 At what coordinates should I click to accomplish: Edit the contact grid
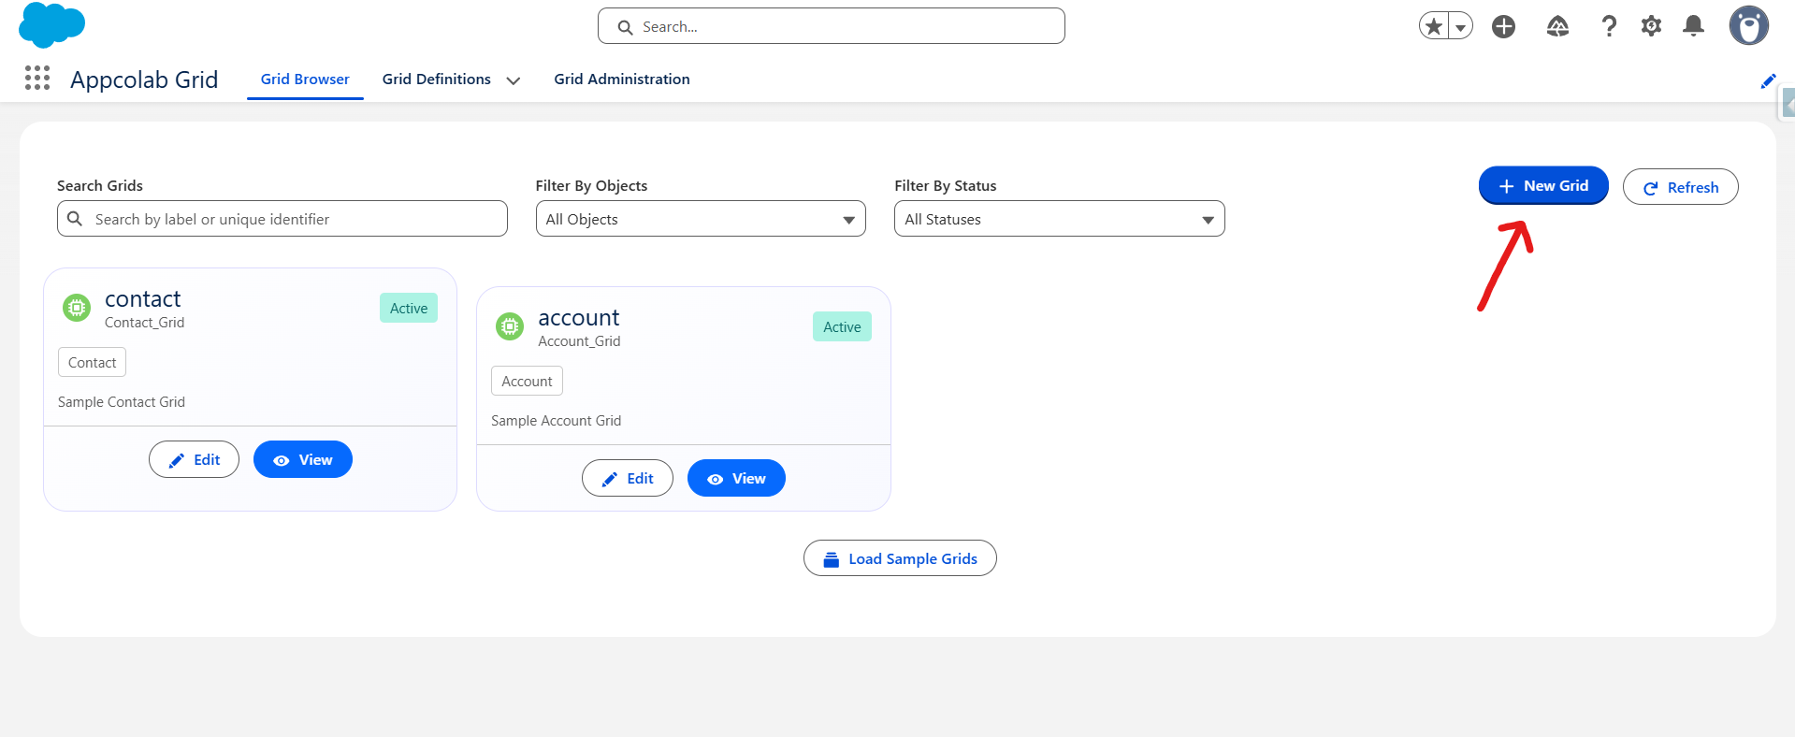(194, 459)
